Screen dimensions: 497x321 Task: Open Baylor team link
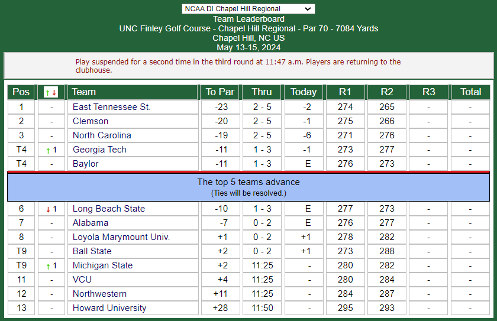click(86, 164)
